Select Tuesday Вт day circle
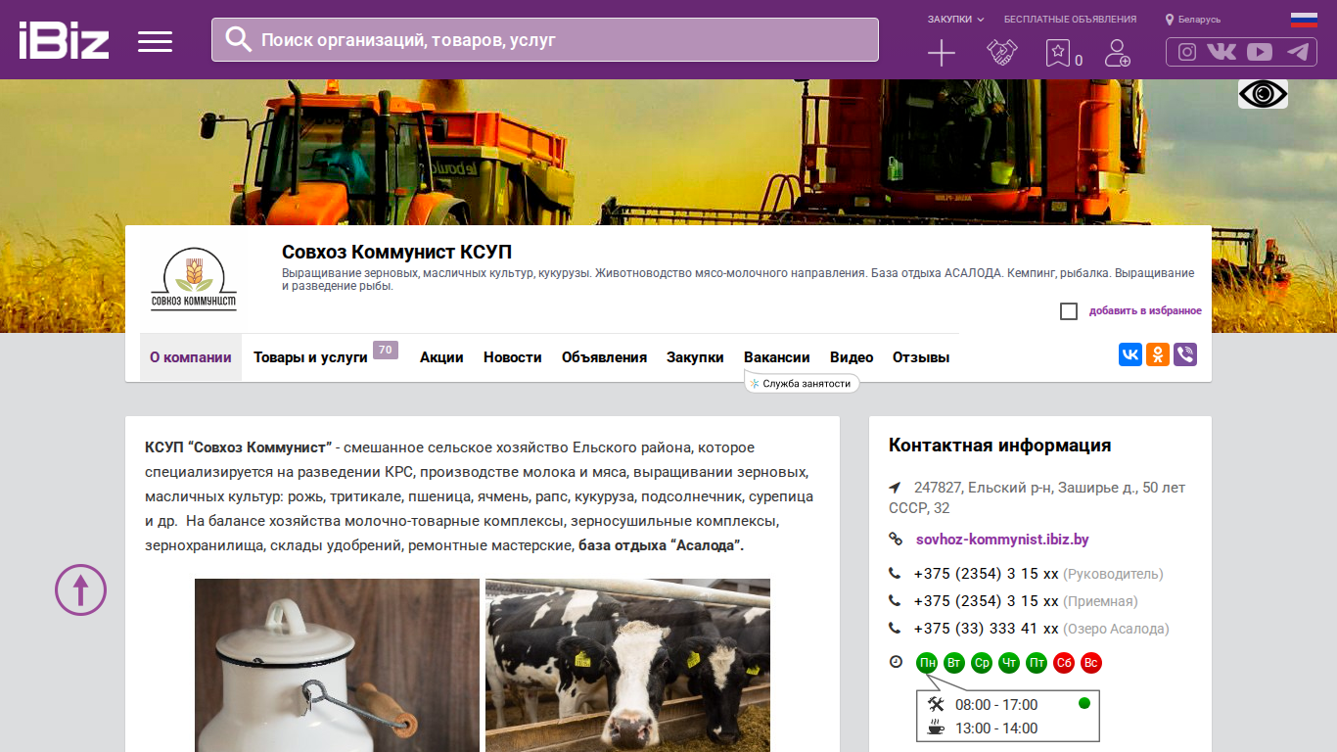1337x752 pixels. [x=954, y=663]
